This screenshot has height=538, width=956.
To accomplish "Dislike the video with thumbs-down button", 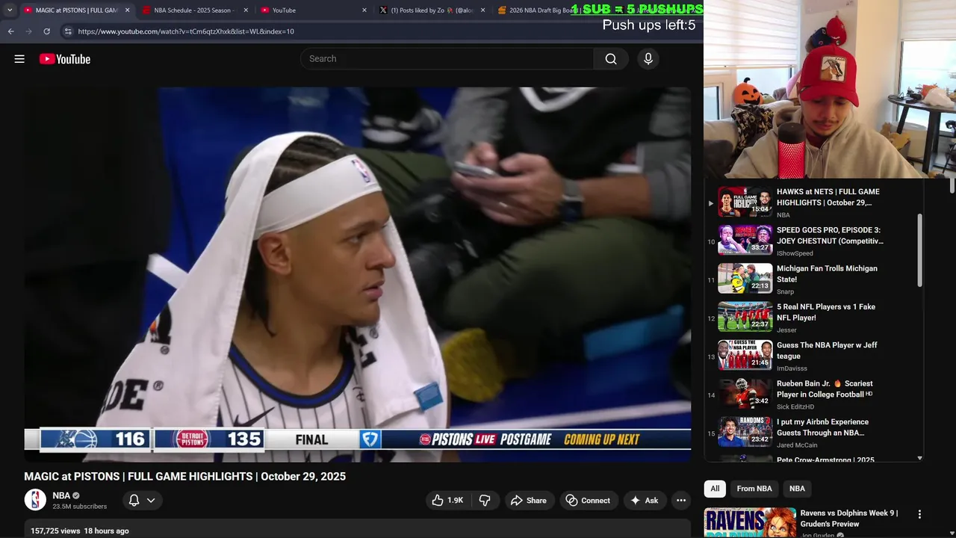I will [x=485, y=501].
